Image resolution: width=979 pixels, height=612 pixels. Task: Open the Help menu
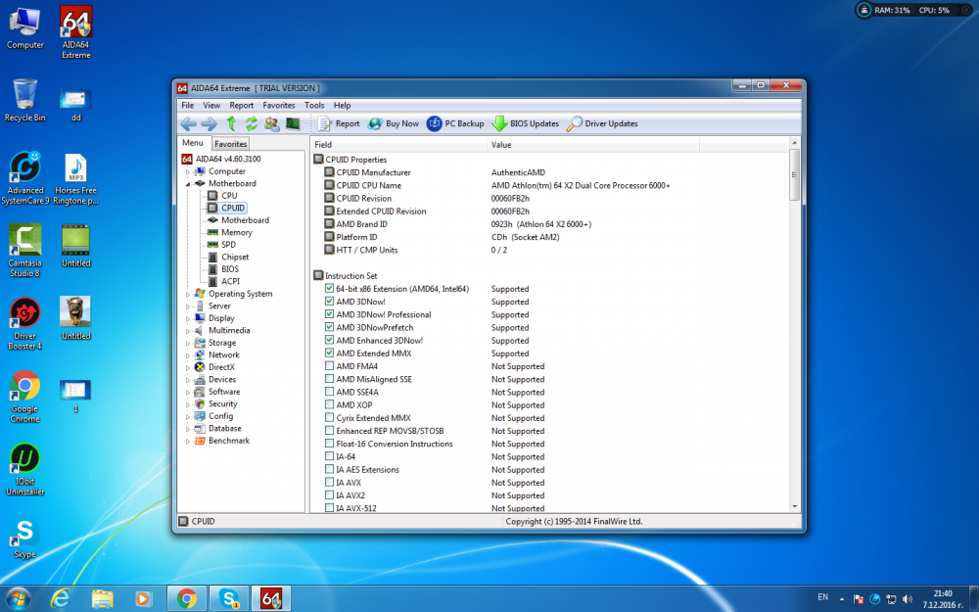coord(342,106)
